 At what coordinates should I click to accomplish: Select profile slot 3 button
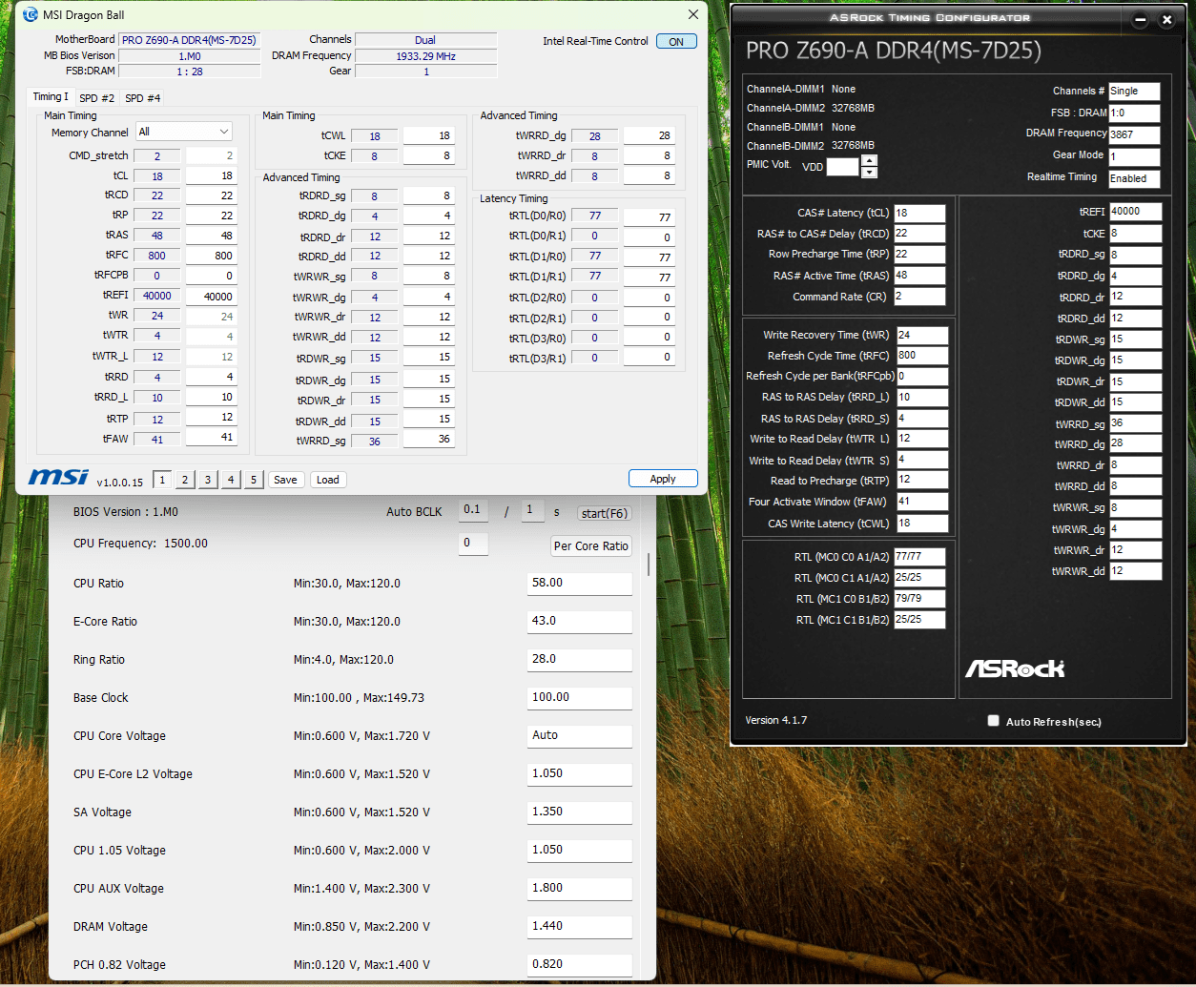coord(208,480)
